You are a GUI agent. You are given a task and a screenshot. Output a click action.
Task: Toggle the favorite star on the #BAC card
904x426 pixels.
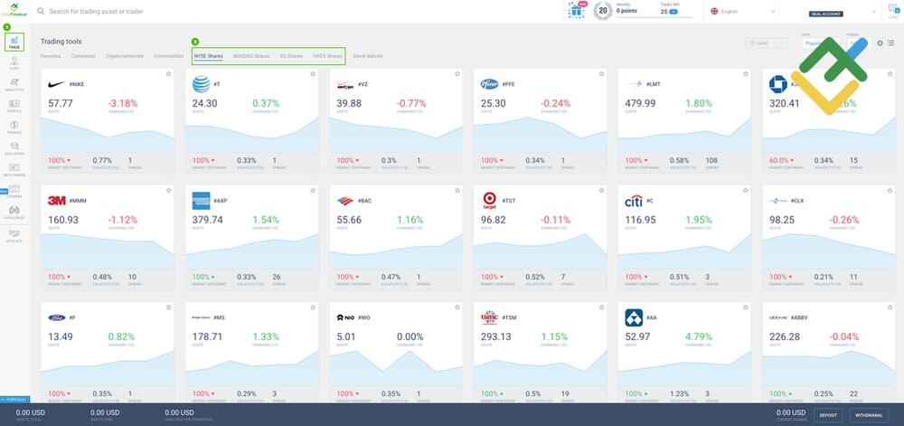click(457, 190)
